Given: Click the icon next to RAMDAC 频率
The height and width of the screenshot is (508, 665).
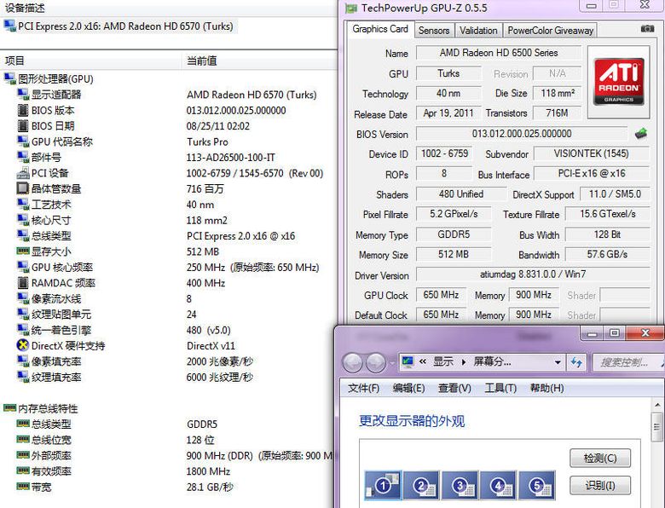Looking at the screenshot, I should (23, 282).
